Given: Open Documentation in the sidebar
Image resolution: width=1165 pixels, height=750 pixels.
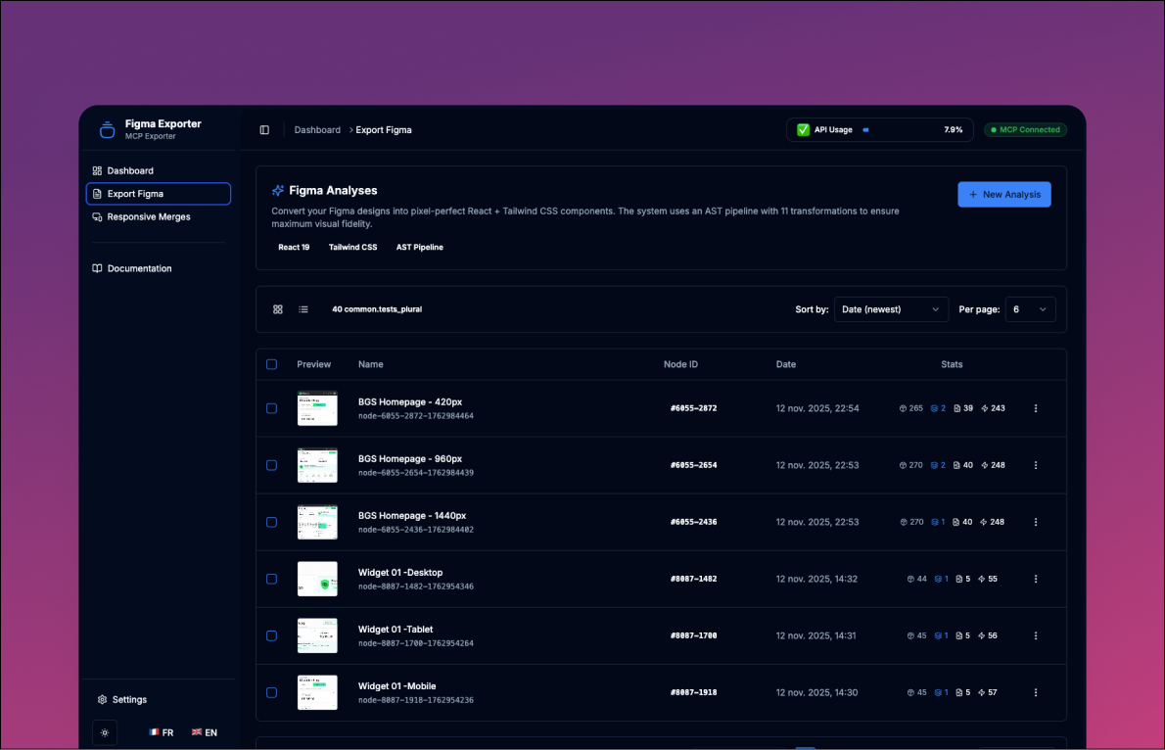Looking at the screenshot, I should [159, 268].
